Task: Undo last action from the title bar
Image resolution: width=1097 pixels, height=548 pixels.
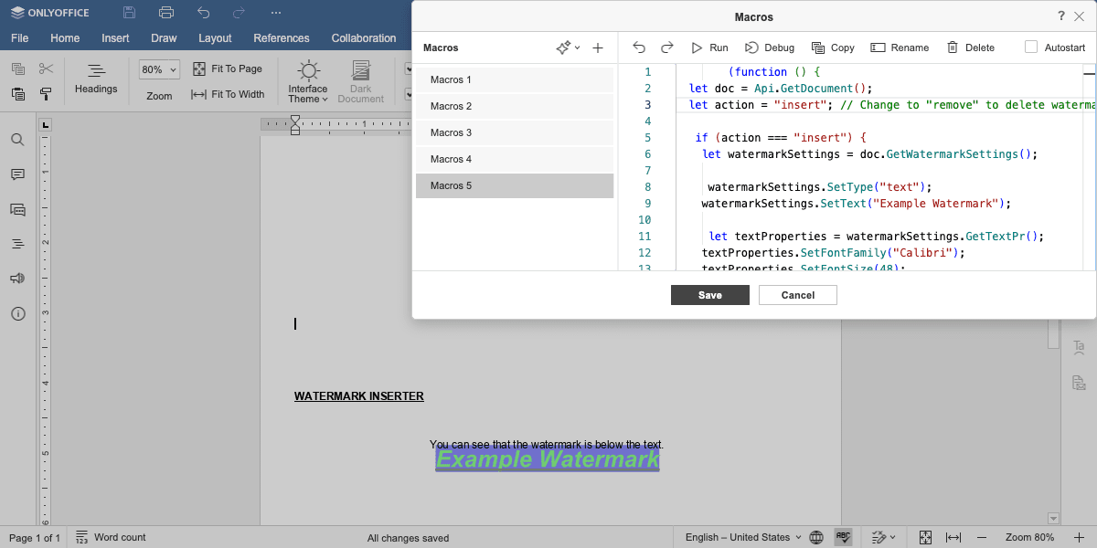Action: pos(203,13)
